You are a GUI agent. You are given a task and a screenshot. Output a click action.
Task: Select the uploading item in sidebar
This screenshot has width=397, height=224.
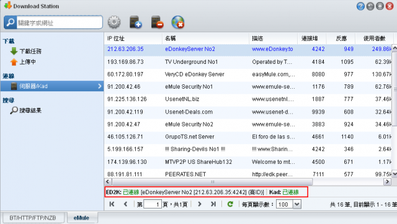[27, 62]
